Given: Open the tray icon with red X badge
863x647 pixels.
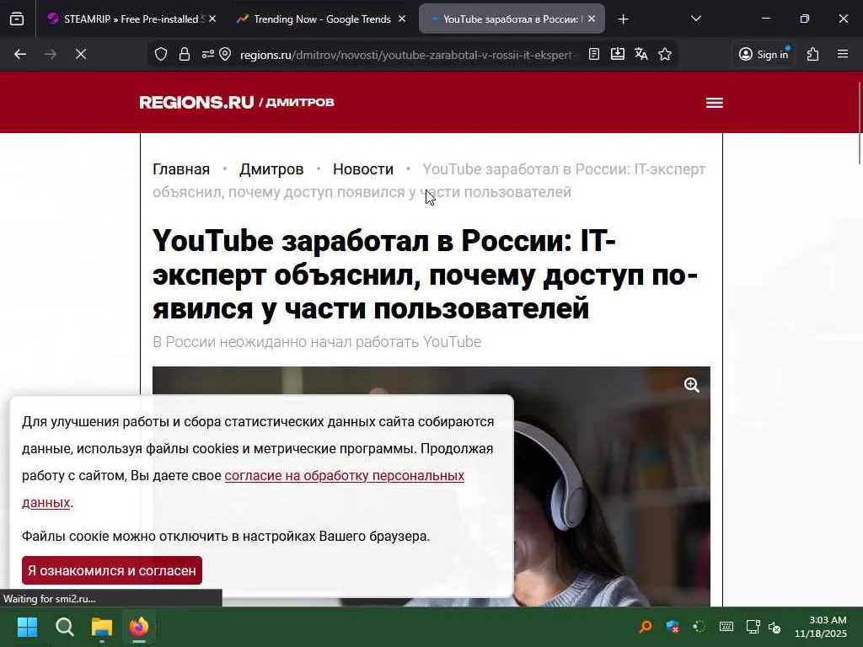Looking at the screenshot, I should click(x=672, y=627).
